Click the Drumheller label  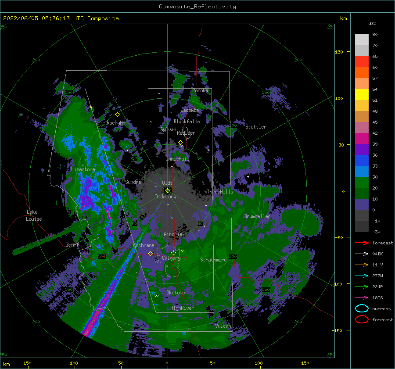click(257, 216)
